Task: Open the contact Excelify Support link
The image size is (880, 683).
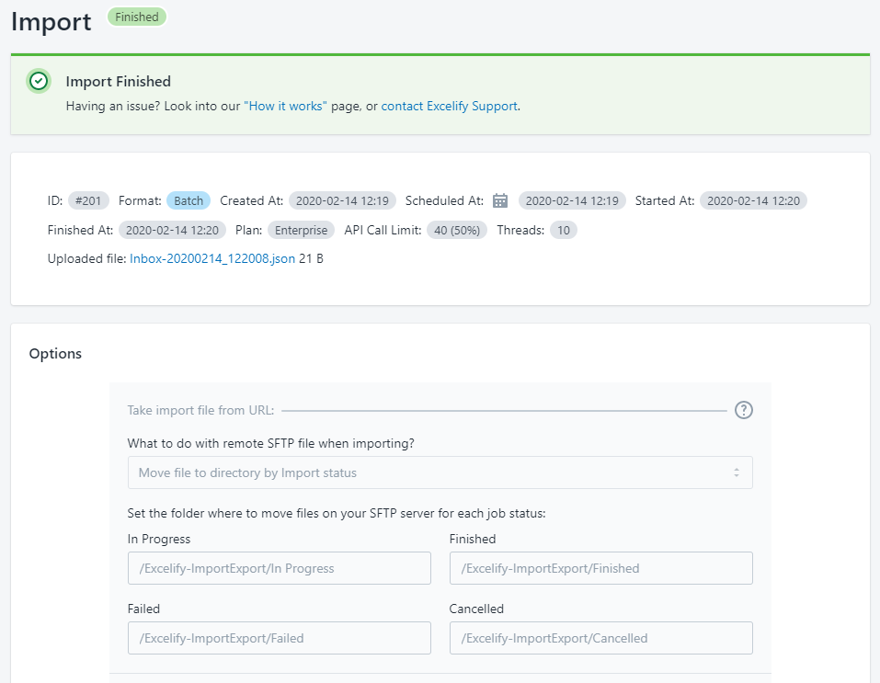Action: [450, 106]
